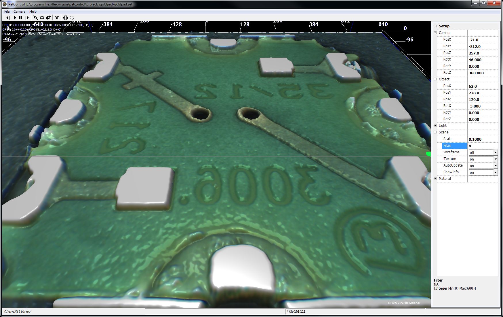Image resolution: width=503 pixels, height=317 pixels.
Task: Collapse the Camera property group
Action: [x=435, y=33]
